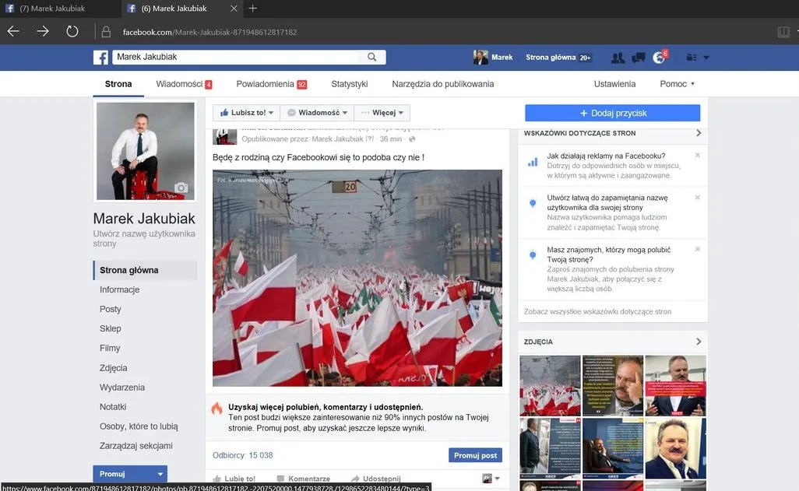Open the flag crowd photo thumbnail in Zdjęcia
The image size is (799, 491).
[x=550, y=385]
